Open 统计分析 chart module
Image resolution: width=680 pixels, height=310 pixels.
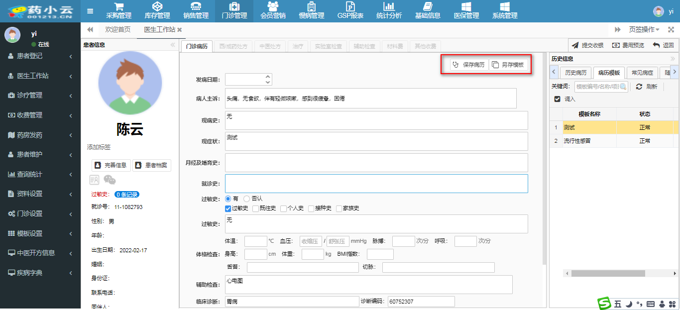(389, 11)
